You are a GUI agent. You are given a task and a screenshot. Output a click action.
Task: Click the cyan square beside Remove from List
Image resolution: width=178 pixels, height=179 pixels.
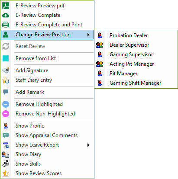[x=6, y=58]
